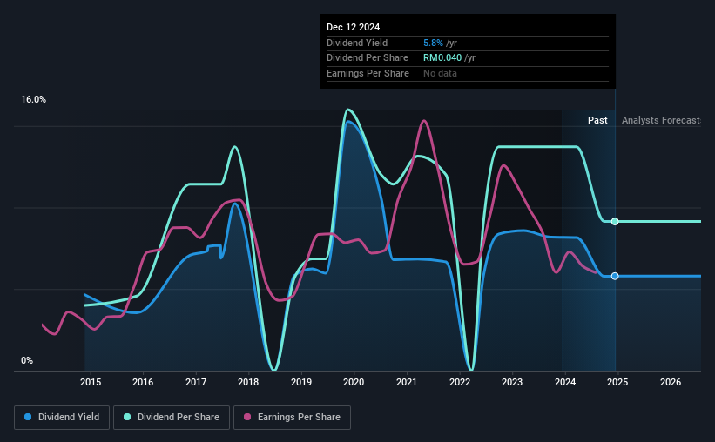Image resolution: width=715 pixels, height=442 pixels.
Task: Click the pink Earnings Per Share legend dot
Action: [247, 417]
